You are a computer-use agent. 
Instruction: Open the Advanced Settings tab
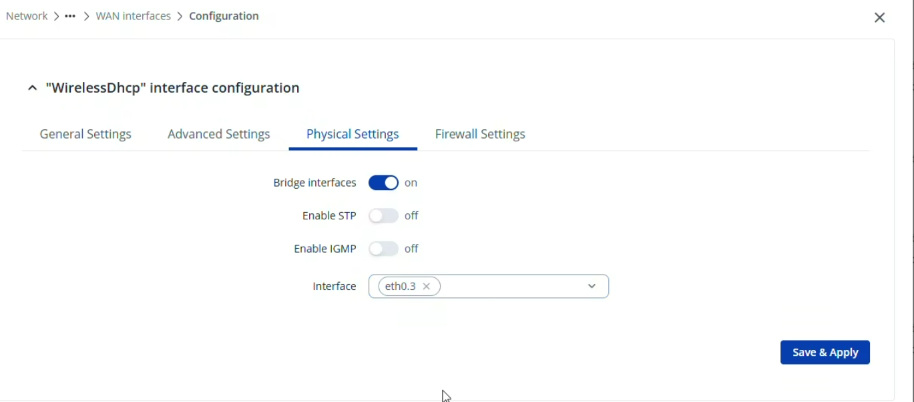coord(219,134)
